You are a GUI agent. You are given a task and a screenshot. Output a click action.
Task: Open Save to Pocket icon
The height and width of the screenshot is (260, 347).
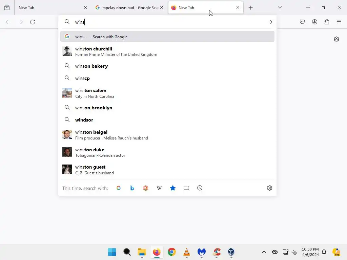tap(302, 22)
